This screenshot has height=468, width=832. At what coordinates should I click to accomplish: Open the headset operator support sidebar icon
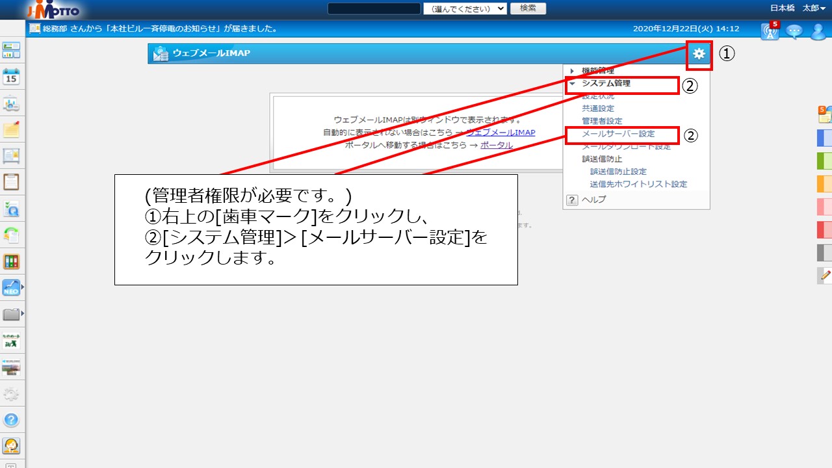point(12,446)
